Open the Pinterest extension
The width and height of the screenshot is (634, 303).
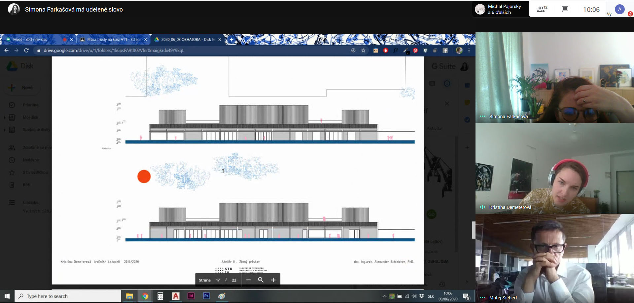(415, 50)
